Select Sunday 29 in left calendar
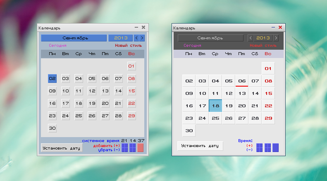 coord(132,116)
